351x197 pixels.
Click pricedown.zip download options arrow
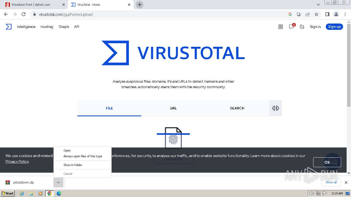[x=58, y=182]
